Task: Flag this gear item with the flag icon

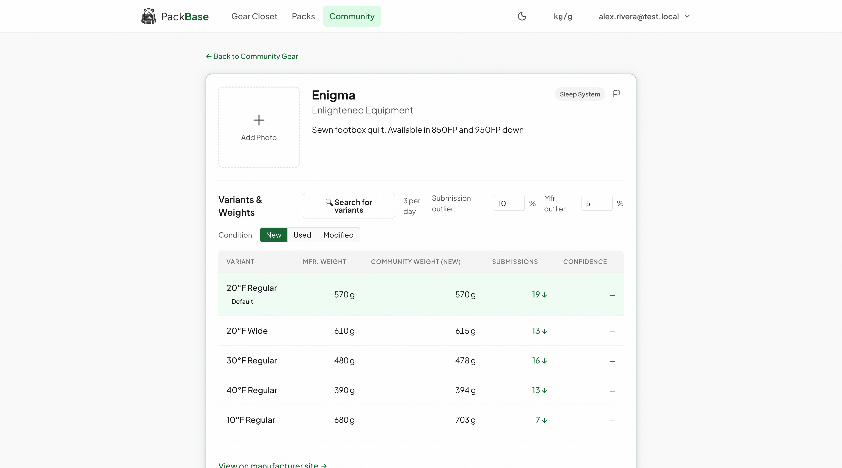Action: click(x=617, y=94)
